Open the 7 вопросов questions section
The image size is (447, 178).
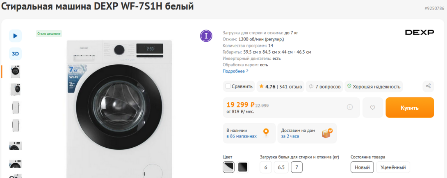tap(325, 86)
